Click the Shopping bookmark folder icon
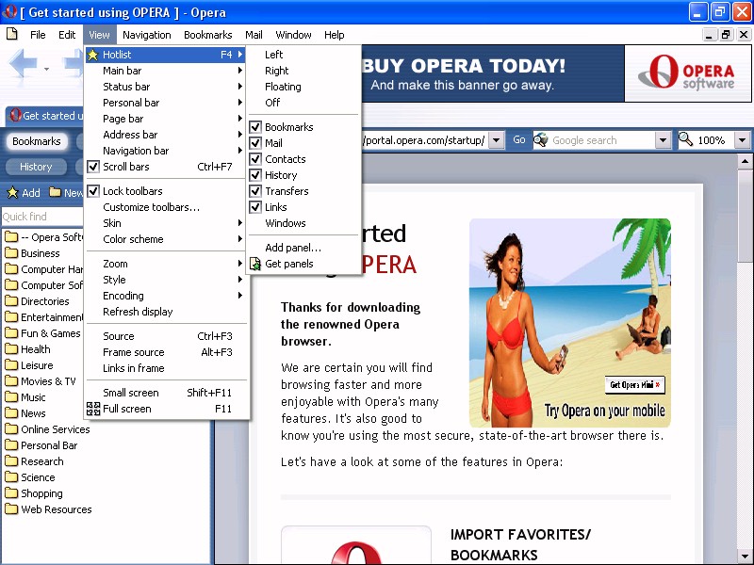The width and height of the screenshot is (754, 565). click(x=11, y=492)
